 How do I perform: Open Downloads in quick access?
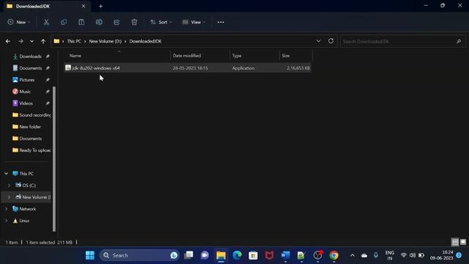pos(30,56)
